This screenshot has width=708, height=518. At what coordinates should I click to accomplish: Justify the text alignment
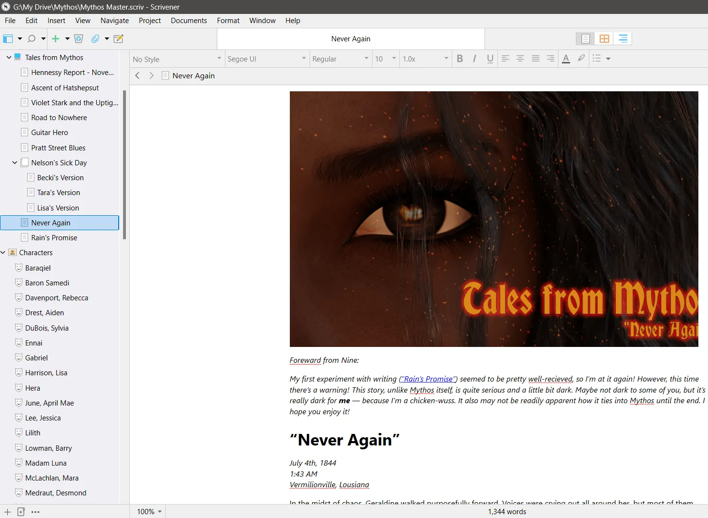[535, 58]
